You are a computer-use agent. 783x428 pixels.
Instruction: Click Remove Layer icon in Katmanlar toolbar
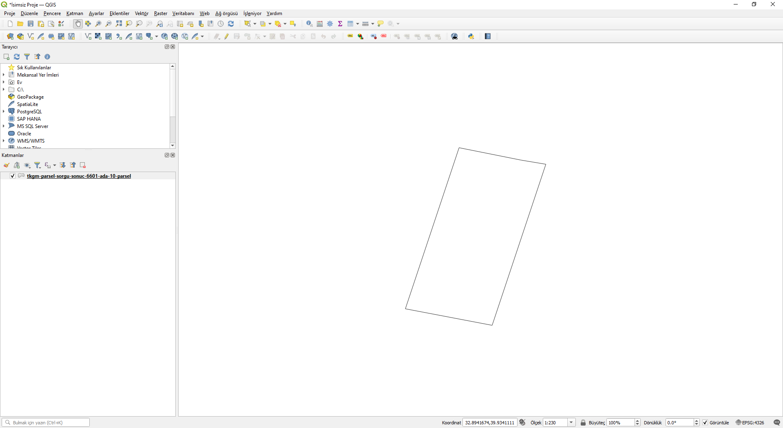[83, 165]
